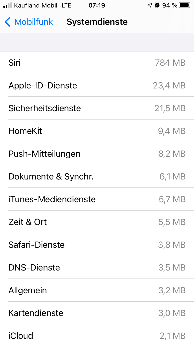Tap the battery icon in status bar
This screenshot has width=194, height=345.
pyautogui.click(x=185, y=5)
